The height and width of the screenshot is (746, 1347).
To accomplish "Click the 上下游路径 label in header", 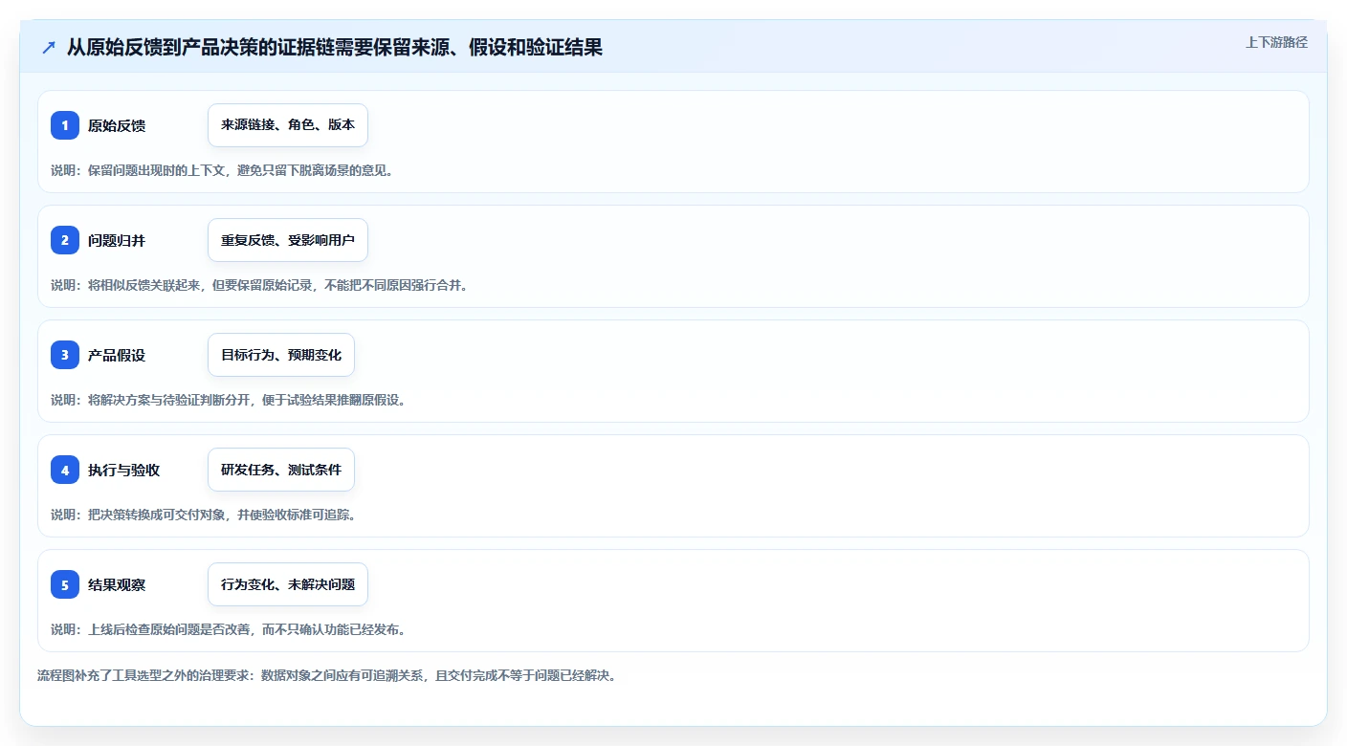I will [x=1276, y=42].
